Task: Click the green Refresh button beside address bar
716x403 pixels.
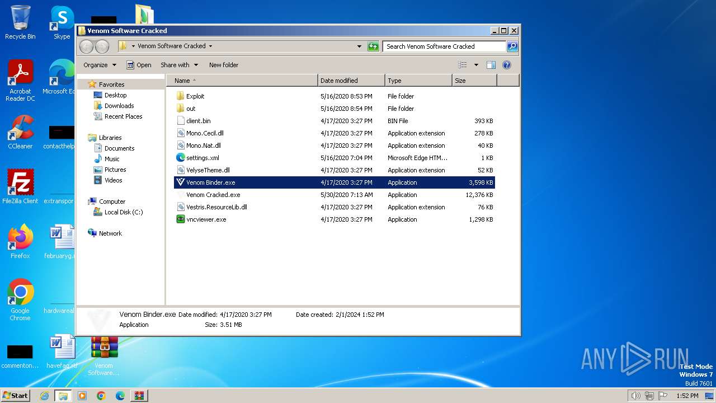Action: click(x=373, y=46)
